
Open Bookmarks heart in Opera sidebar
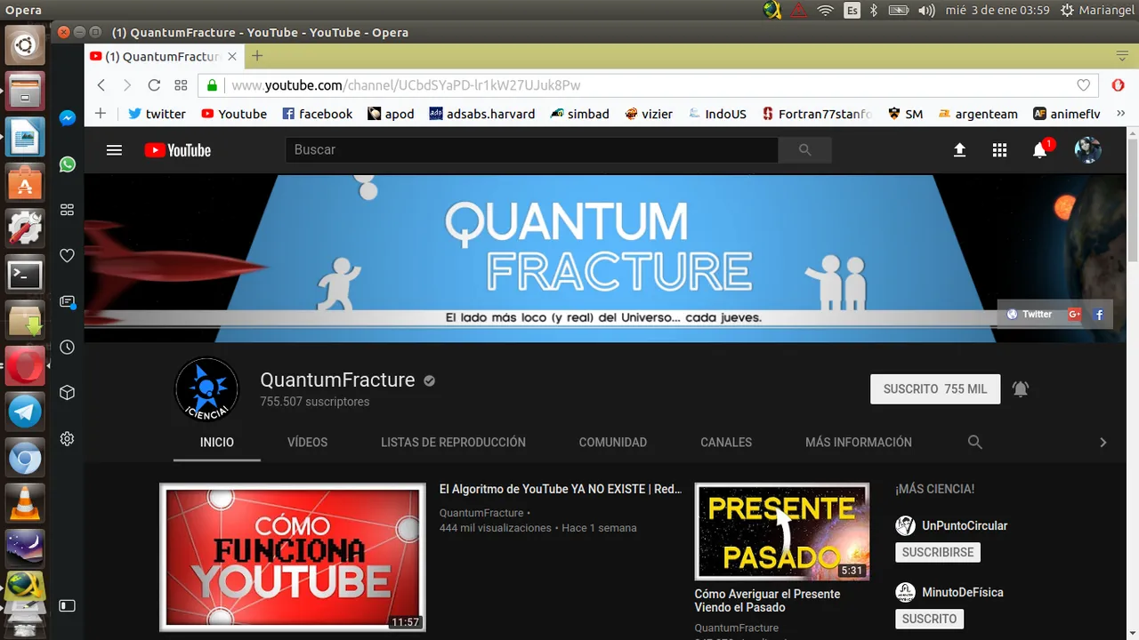[x=67, y=256]
